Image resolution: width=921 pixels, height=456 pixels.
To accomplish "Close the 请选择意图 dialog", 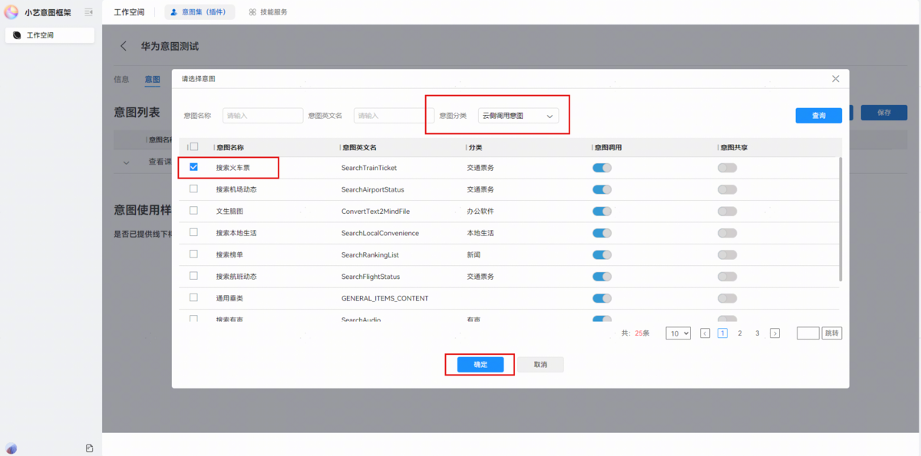I will point(836,79).
